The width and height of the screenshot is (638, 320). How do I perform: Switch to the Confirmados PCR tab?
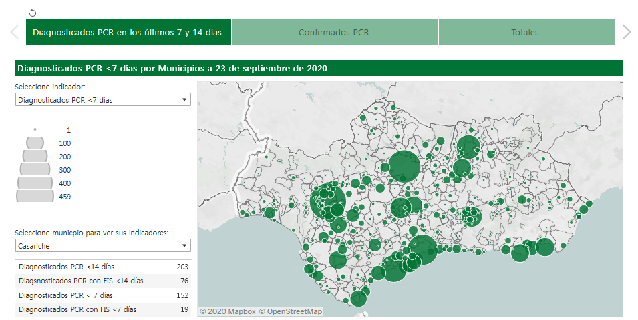click(334, 32)
